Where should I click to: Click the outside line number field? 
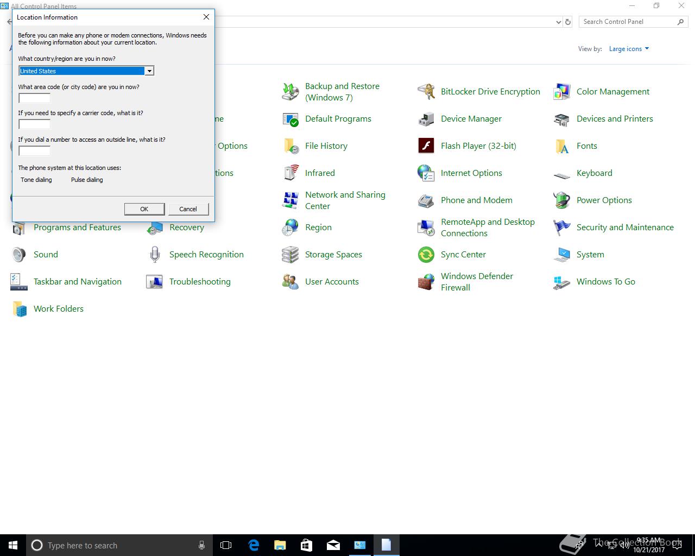point(35,151)
